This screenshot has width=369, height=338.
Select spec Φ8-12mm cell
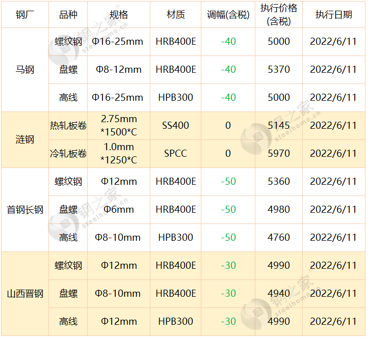pos(119,70)
